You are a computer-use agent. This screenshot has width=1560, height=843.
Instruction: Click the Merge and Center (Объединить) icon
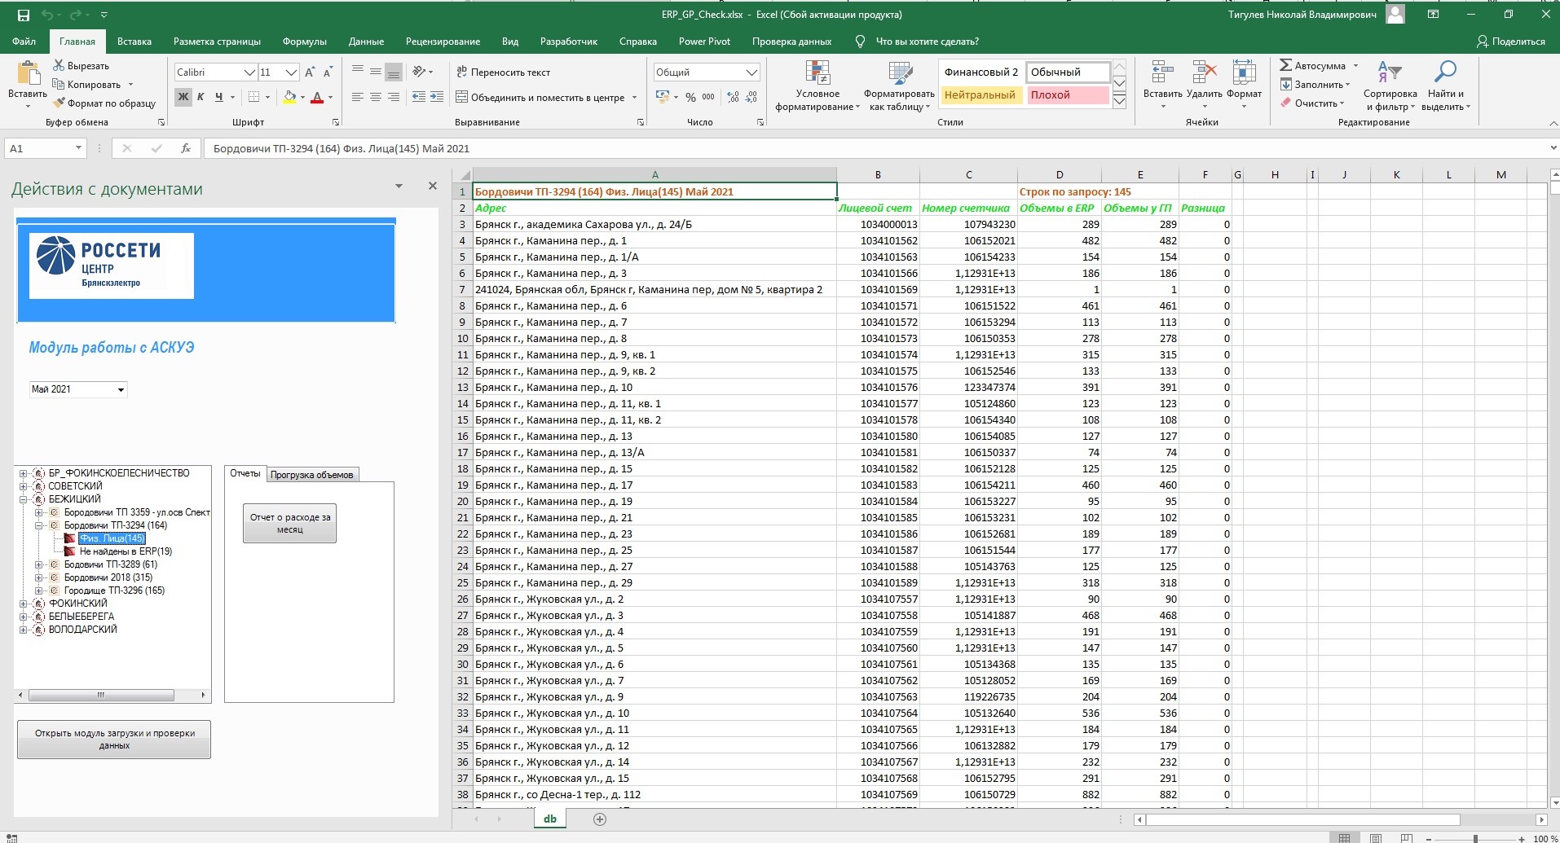461,97
